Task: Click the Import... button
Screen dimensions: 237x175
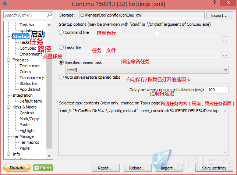Action: [169, 168]
